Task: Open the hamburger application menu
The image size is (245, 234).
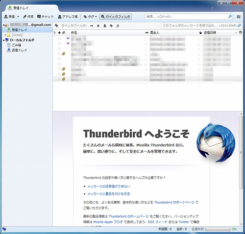Action: [238, 17]
